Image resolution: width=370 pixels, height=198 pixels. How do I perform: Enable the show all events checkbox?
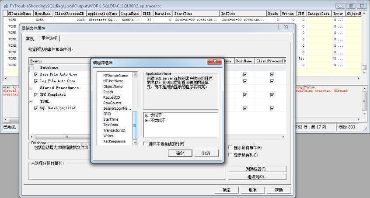click(230, 148)
